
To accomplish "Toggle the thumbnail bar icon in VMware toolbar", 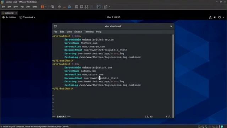I will [x=82, y=7].
